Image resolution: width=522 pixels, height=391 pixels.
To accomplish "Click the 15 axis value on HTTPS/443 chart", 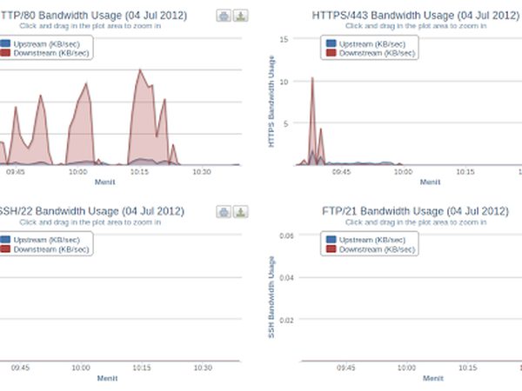I will [284, 39].
